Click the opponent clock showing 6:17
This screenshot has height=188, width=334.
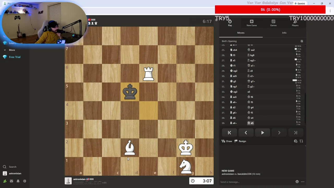pyautogui.click(x=207, y=21)
